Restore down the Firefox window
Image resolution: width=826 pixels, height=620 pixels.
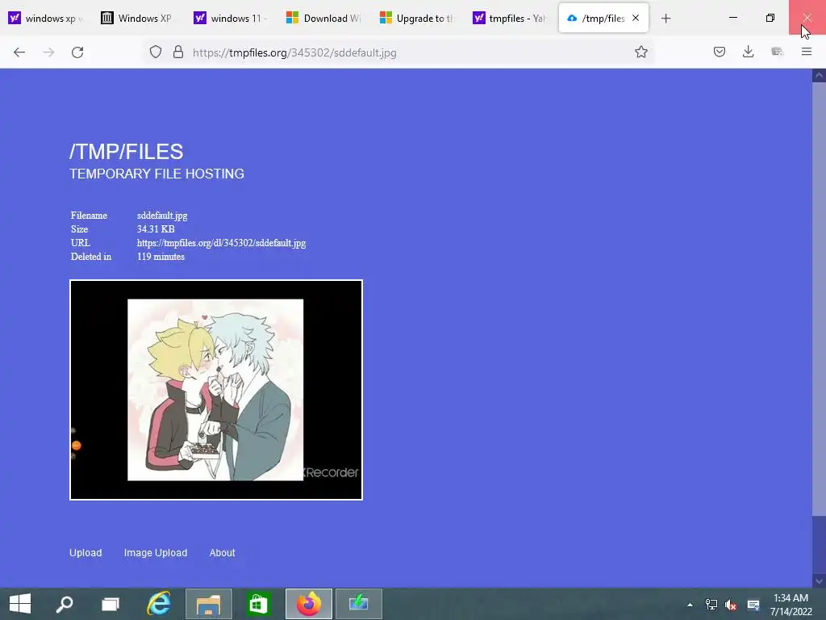[x=770, y=18]
